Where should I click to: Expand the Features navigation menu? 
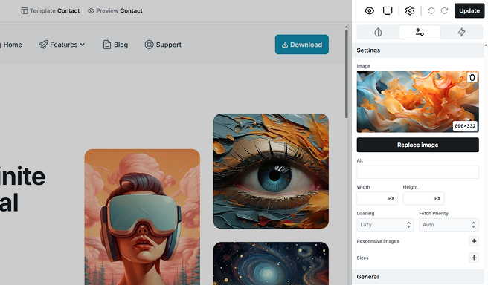[x=62, y=45]
